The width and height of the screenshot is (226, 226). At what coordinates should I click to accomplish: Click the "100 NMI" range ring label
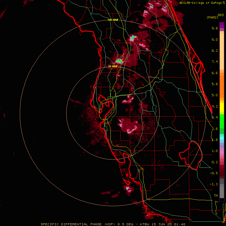[x=113, y=20]
